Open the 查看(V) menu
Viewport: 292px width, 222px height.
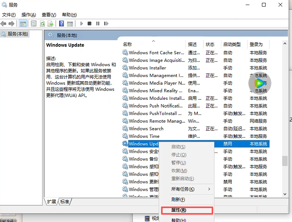[x=49, y=15]
